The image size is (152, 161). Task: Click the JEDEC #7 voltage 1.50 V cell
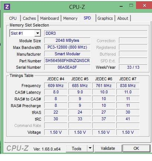pyautogui.click(x=128, y=132)
